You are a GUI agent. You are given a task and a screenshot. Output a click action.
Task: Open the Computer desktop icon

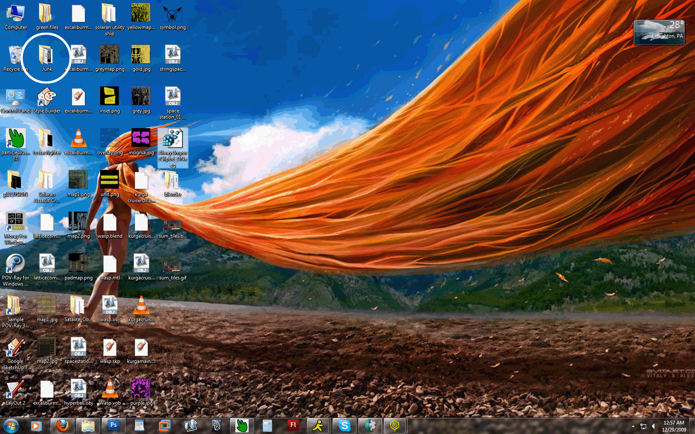[x=16, y=17]
